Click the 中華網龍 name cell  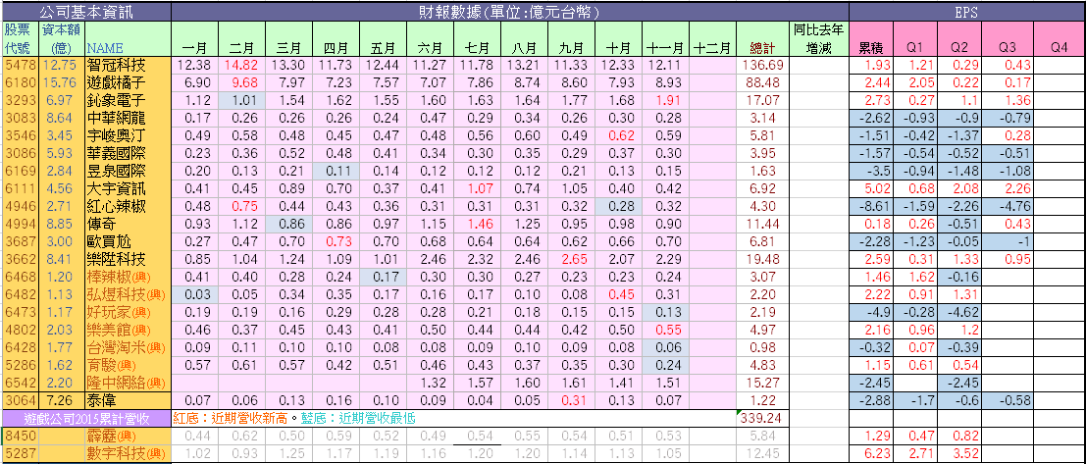[x=128, y=117]
